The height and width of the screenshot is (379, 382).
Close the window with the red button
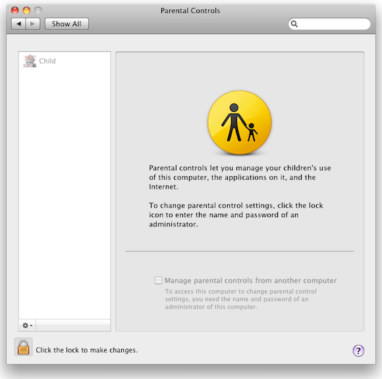[15, 11]
